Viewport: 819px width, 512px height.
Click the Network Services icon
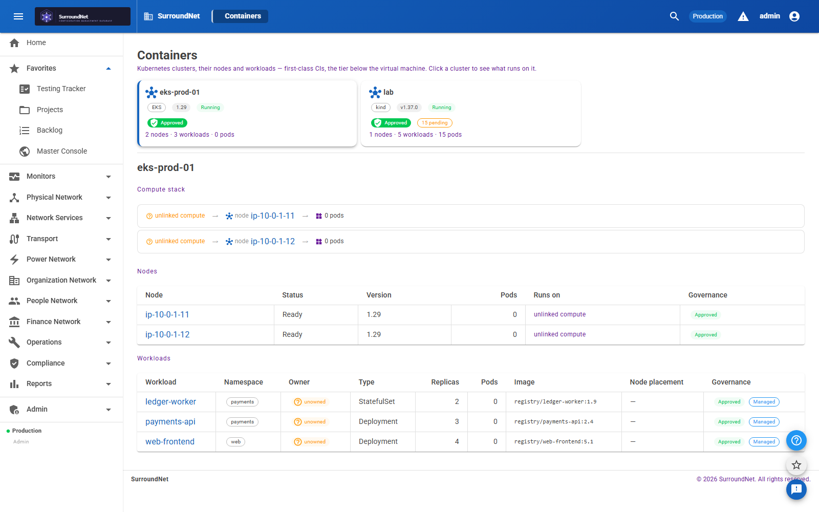14,218
